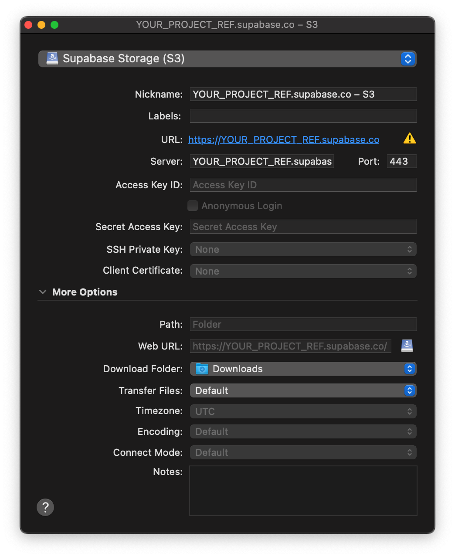Open the Connect Mode dropdown
Viewport: 455px width, 557px height.
point(303,452)
